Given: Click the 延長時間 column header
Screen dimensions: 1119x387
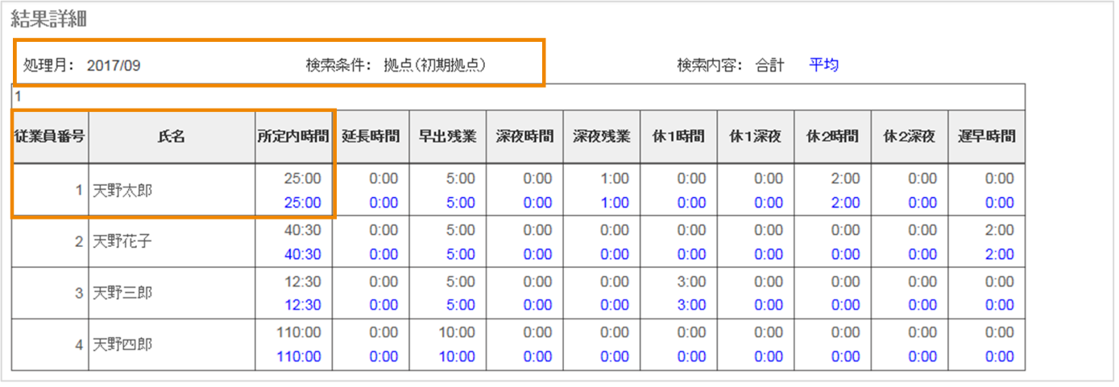Looking at the screenshot, I should [371, 136].
